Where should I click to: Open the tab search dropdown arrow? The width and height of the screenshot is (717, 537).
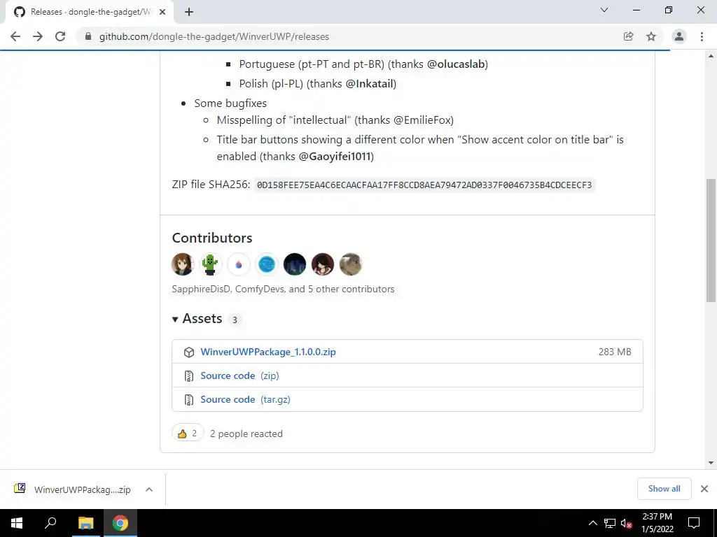pos(604,10)
